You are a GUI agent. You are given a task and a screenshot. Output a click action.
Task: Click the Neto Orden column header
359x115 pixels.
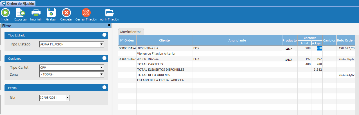pos(345,40)
